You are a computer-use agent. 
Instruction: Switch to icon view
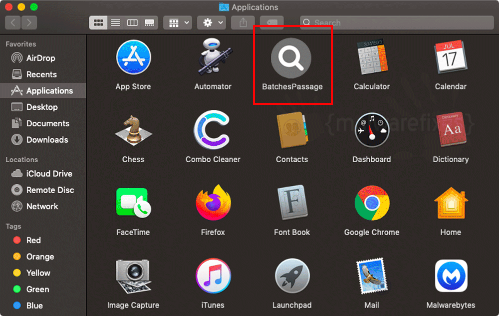(98, 22)
